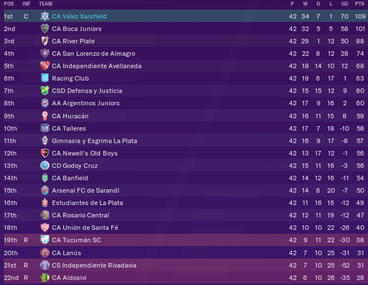Image resolution: width=368 pixels, height=285 pixels.
Task: Click the CA Newell's Old Boys badge
Action: pyautogui.click(x=45, y=153)
